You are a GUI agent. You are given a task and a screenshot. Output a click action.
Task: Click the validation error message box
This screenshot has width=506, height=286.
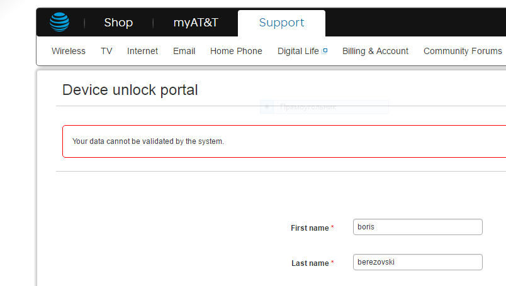pos(284,141)
